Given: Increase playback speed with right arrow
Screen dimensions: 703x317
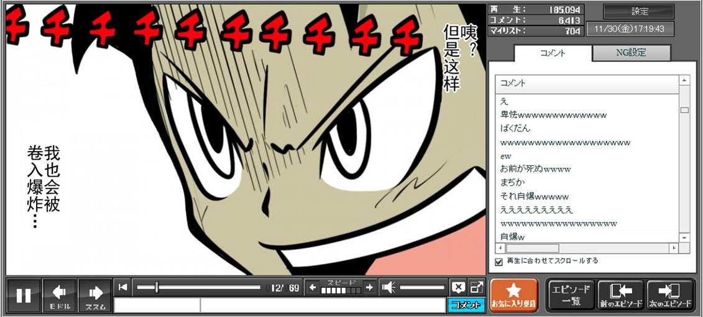Looking at the screenshot, I should point(369,287).
